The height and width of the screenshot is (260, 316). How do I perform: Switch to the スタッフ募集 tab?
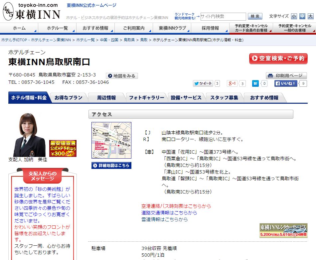coord(224,98)
